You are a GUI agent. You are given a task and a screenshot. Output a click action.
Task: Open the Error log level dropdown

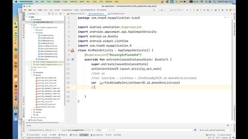point(103,130)
